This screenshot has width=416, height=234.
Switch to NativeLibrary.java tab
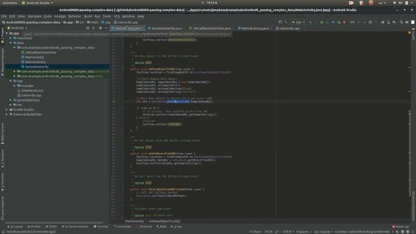point(255,29)
